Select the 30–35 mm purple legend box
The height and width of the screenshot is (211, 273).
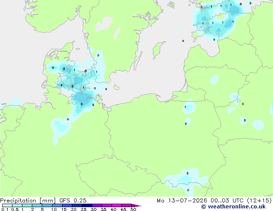(x=96, y=205)
